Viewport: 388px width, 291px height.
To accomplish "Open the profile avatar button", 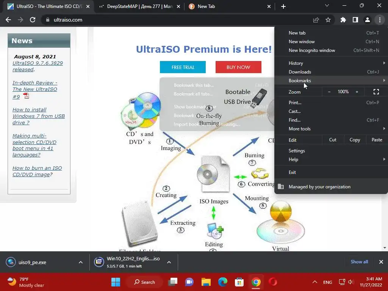I will point(368,20).
